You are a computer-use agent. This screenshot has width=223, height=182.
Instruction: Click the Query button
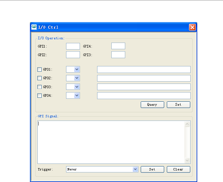pyautogui.click(x=152, y=105)
